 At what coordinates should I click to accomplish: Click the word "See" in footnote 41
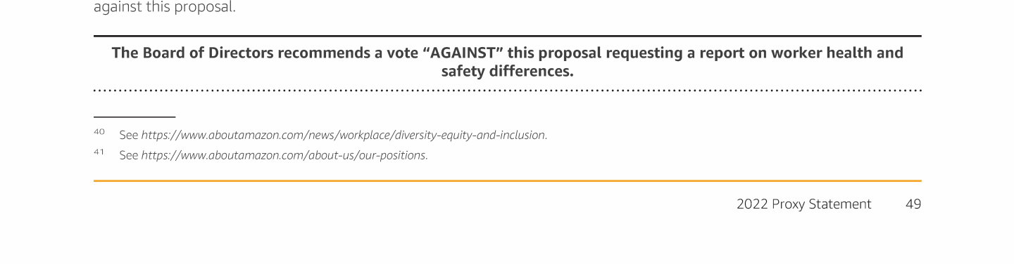coord(129,155)
